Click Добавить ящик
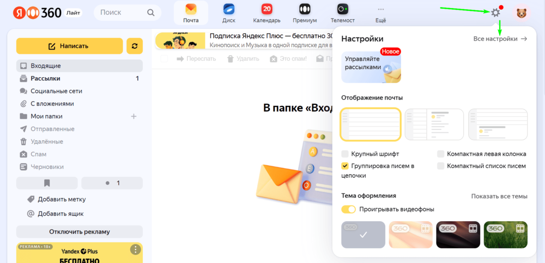This screenshot has height=263, width=545. pyautogui.click(x=56, y=214)
